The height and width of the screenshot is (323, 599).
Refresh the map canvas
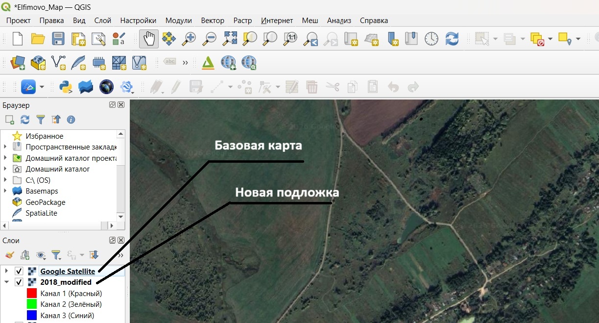click(x=452, y=39)
